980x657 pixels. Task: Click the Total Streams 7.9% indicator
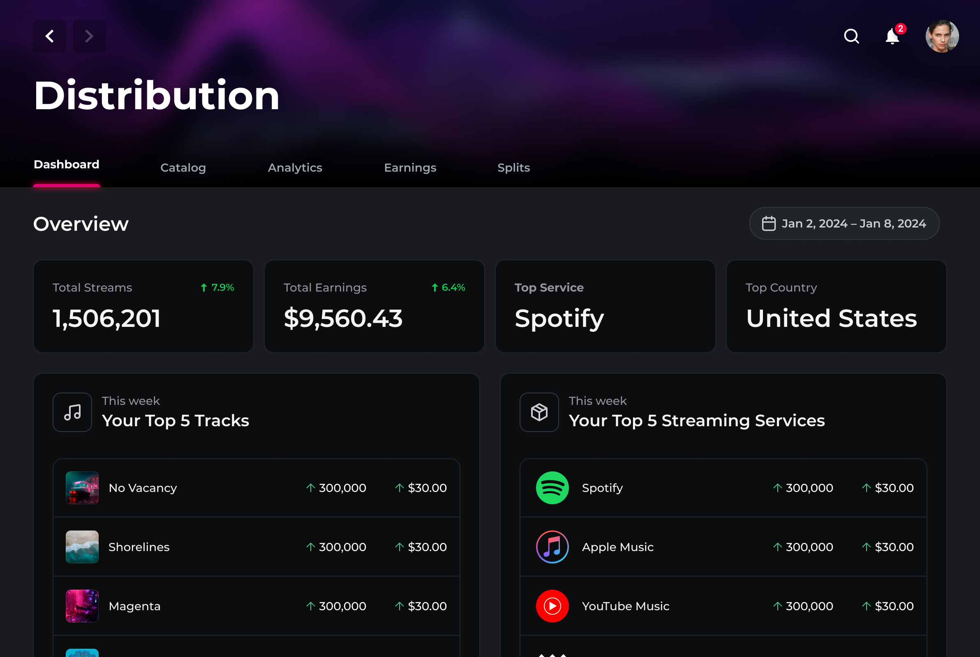point(217,287)
